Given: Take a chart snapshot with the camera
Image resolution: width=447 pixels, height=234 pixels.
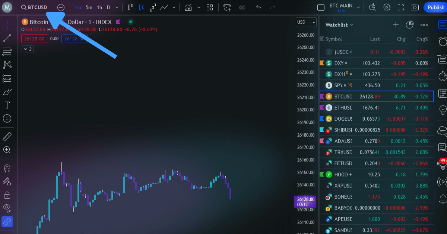Looking at the screenshot, I should tap(415, 7).
